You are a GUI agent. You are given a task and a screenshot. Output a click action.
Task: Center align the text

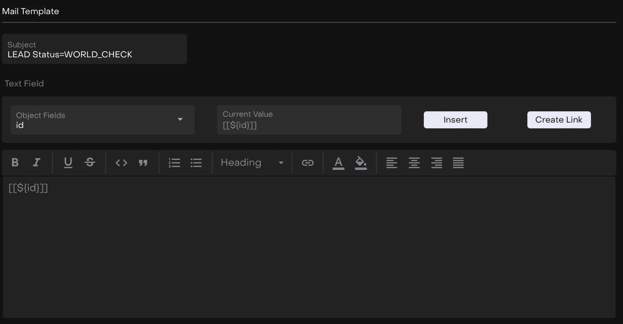point(414,163)
